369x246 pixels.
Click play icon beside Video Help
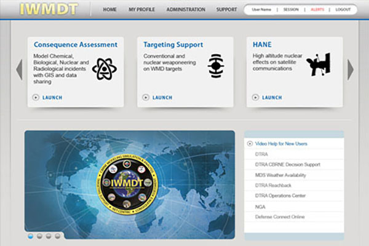point(250,143)
